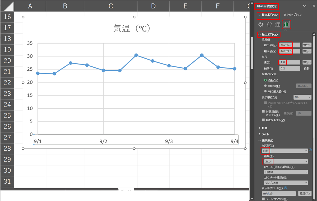The height and width of the screenshot is (201, 317).
Task: Expand the 目盛 section
Action: pos(263,128)
